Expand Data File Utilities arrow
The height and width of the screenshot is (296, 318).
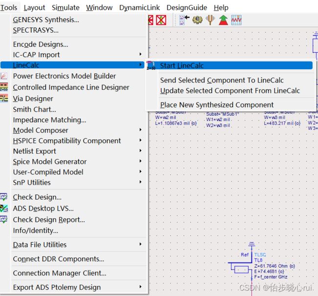pos(140,244)
